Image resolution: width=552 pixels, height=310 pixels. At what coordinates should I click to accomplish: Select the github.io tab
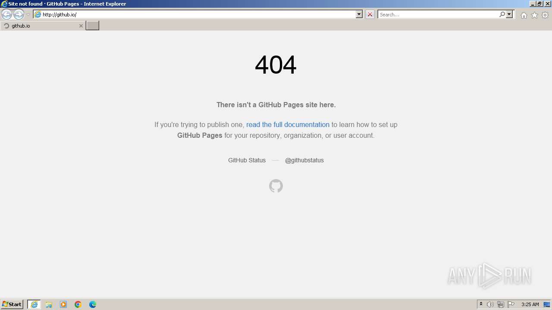coord(43,26)
